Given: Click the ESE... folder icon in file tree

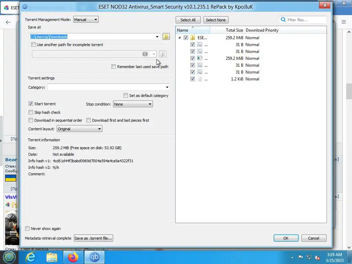Looking at the screenshot, I should pos(192,38).
